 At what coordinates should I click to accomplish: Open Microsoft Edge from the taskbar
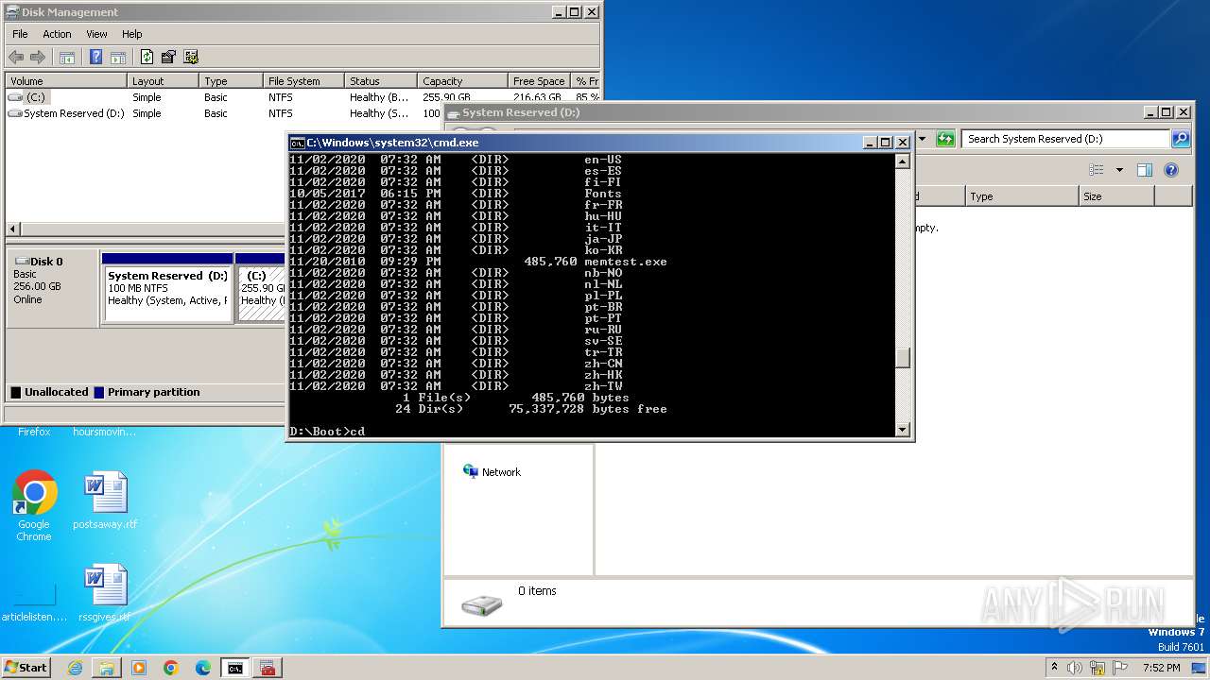(x=203, y=668)
